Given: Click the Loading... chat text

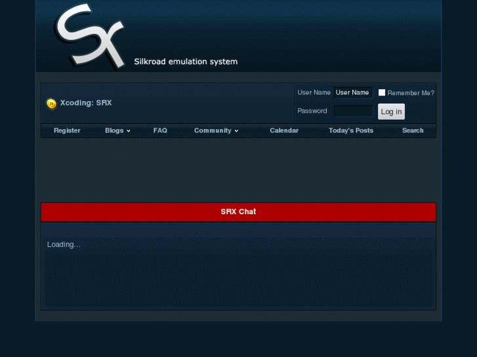Looking at the screenshot, I should click(x=64, y=244).
